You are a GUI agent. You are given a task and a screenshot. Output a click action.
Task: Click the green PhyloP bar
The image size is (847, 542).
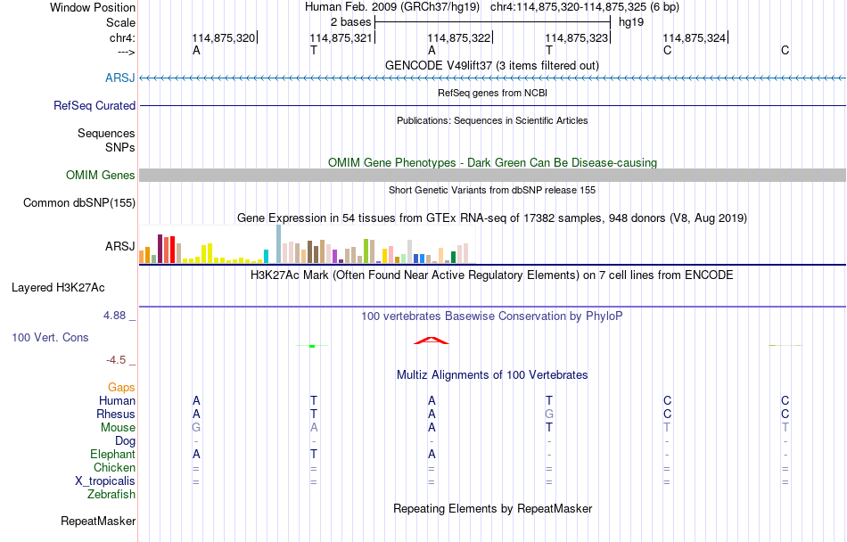pyautogui.click(x=312, y=346)
